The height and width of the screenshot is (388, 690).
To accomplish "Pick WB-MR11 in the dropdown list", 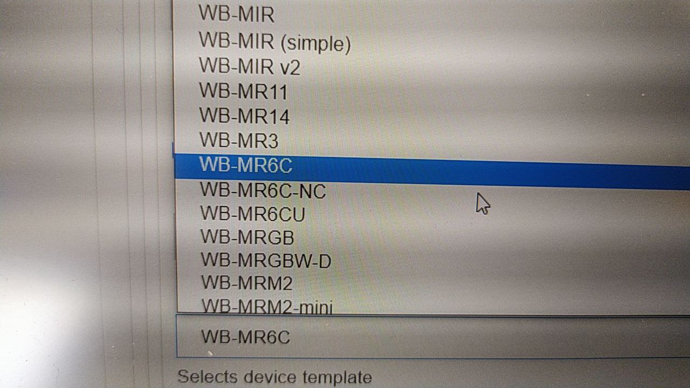I will pyautogui.click(x=243, y=92).
